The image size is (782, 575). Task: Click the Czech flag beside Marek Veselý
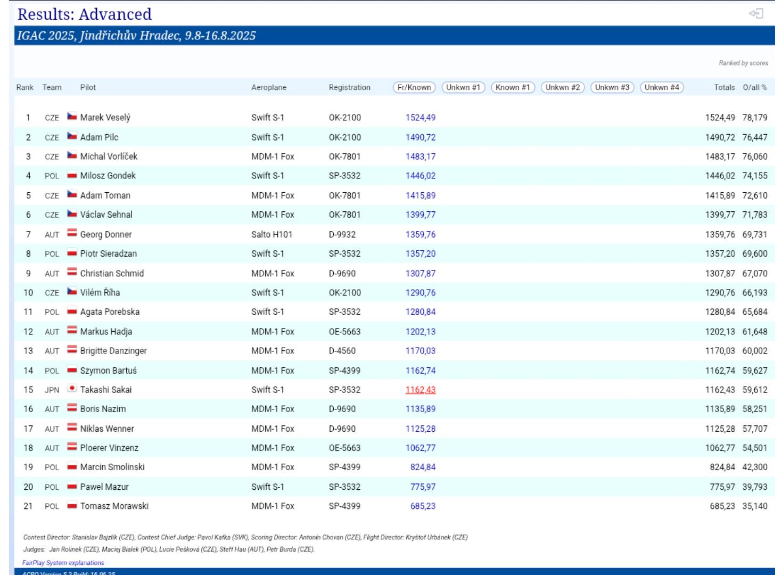72,117
